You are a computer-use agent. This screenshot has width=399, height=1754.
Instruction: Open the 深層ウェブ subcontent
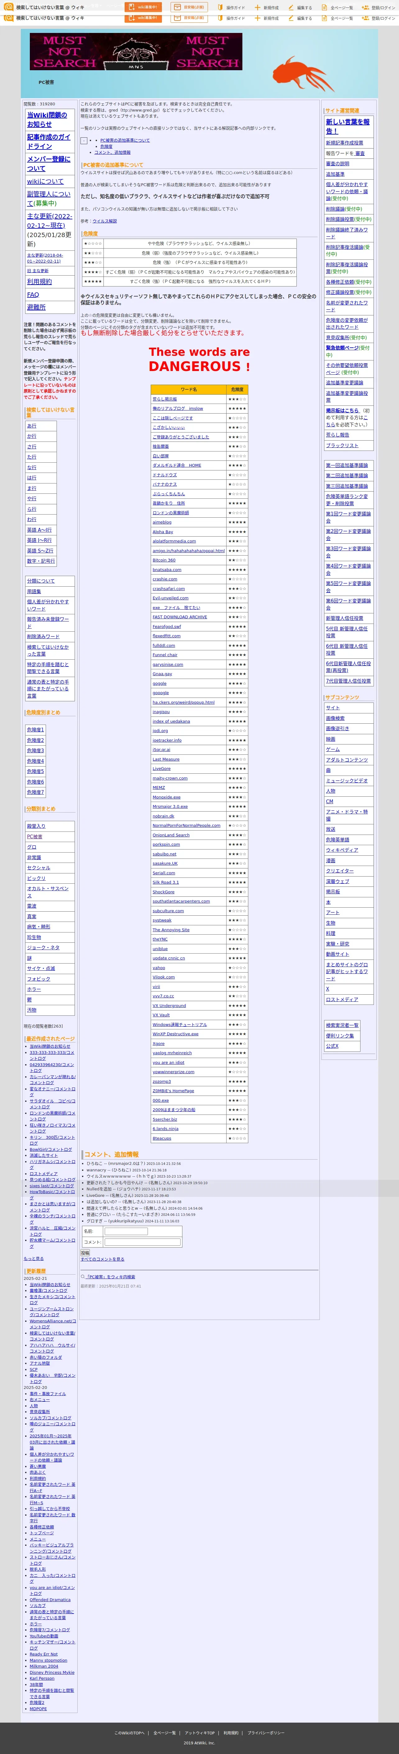click(x=338, y=881)
